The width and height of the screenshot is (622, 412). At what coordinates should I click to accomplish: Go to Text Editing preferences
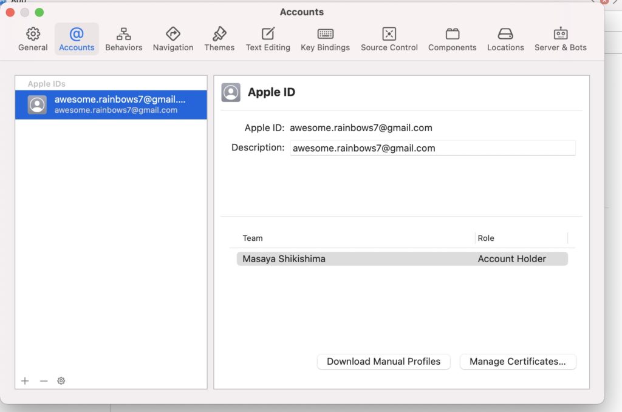268,39
